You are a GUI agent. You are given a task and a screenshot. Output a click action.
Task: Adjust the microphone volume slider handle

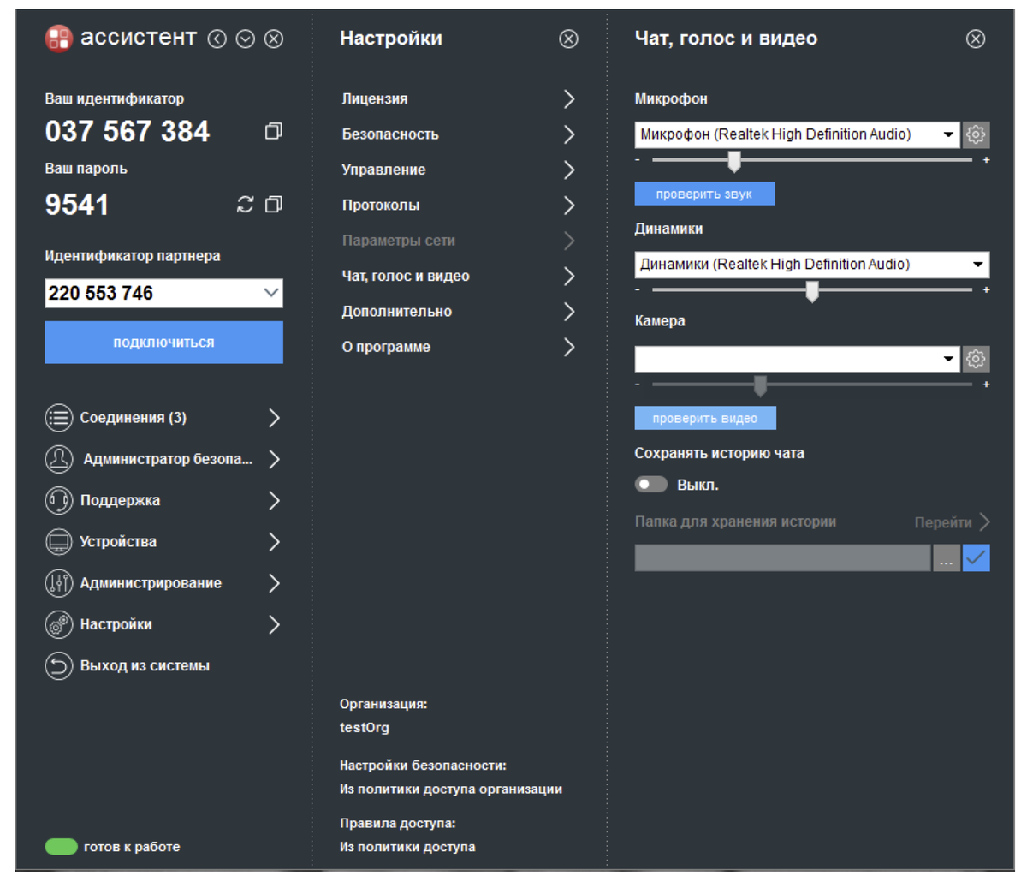pos(733,161)
